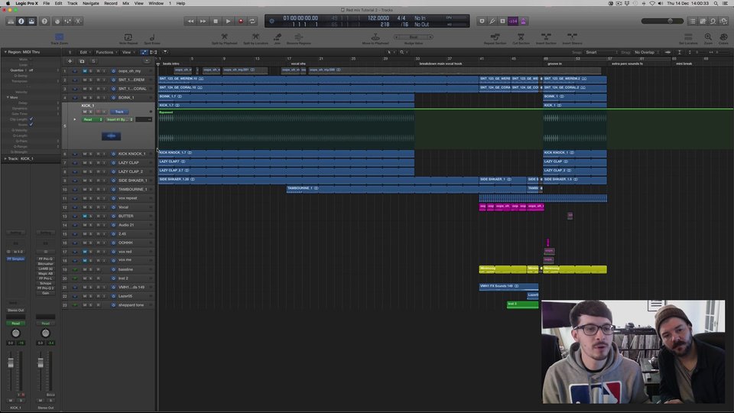Click Cut Section tool
The image size is (734, 413).
pyautogui.click(x=521, y=39)
